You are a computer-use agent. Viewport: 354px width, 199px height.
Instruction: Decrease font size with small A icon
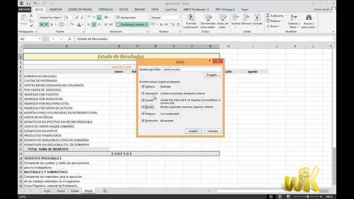82,17
